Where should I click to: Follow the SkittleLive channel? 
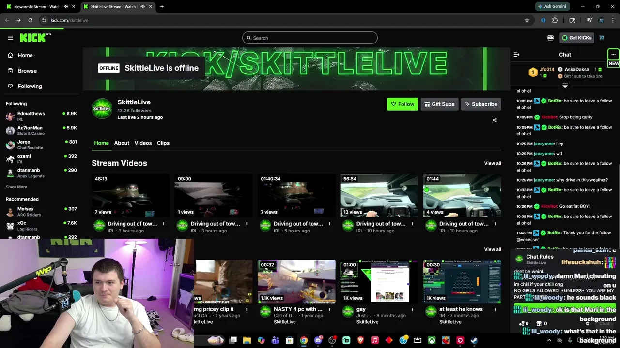click(x=403, y=104)
